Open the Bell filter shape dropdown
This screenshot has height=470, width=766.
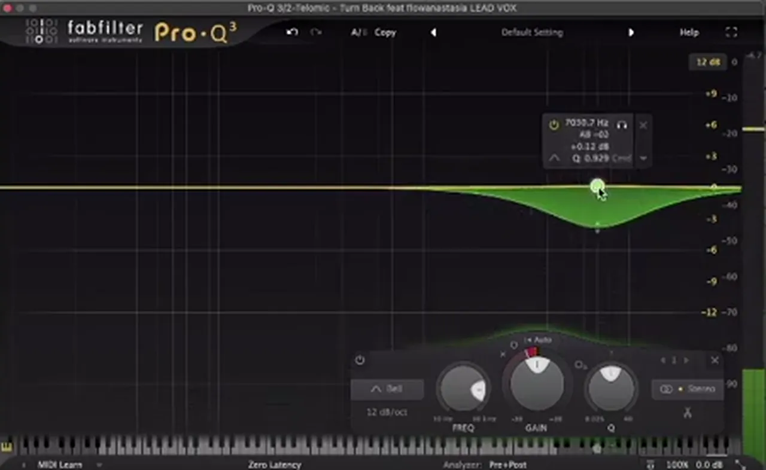(x=387, y=389)
